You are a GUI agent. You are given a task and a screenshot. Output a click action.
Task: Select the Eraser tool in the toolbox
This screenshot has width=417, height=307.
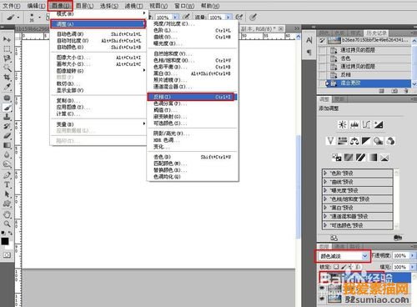7,136
